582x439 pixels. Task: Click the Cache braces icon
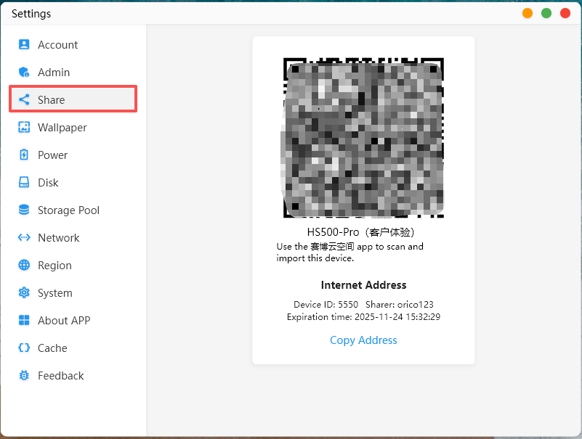pos(24,348)
